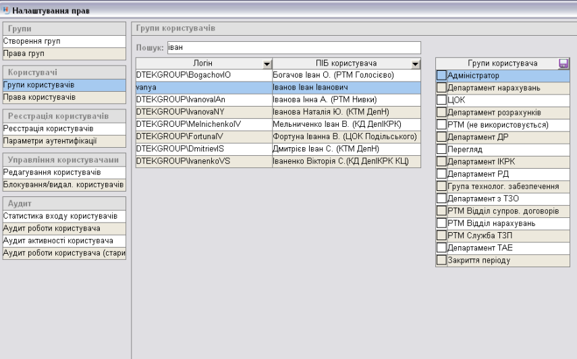Image resolution: width=577 pixels, height=359 pixels.
Task: Check the ЦОК group checkbox
Action: [441, 100]
